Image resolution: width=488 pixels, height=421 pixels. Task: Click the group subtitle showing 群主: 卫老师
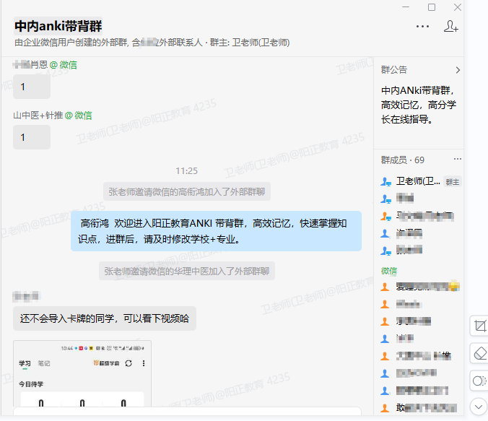(x=152, y=43)
